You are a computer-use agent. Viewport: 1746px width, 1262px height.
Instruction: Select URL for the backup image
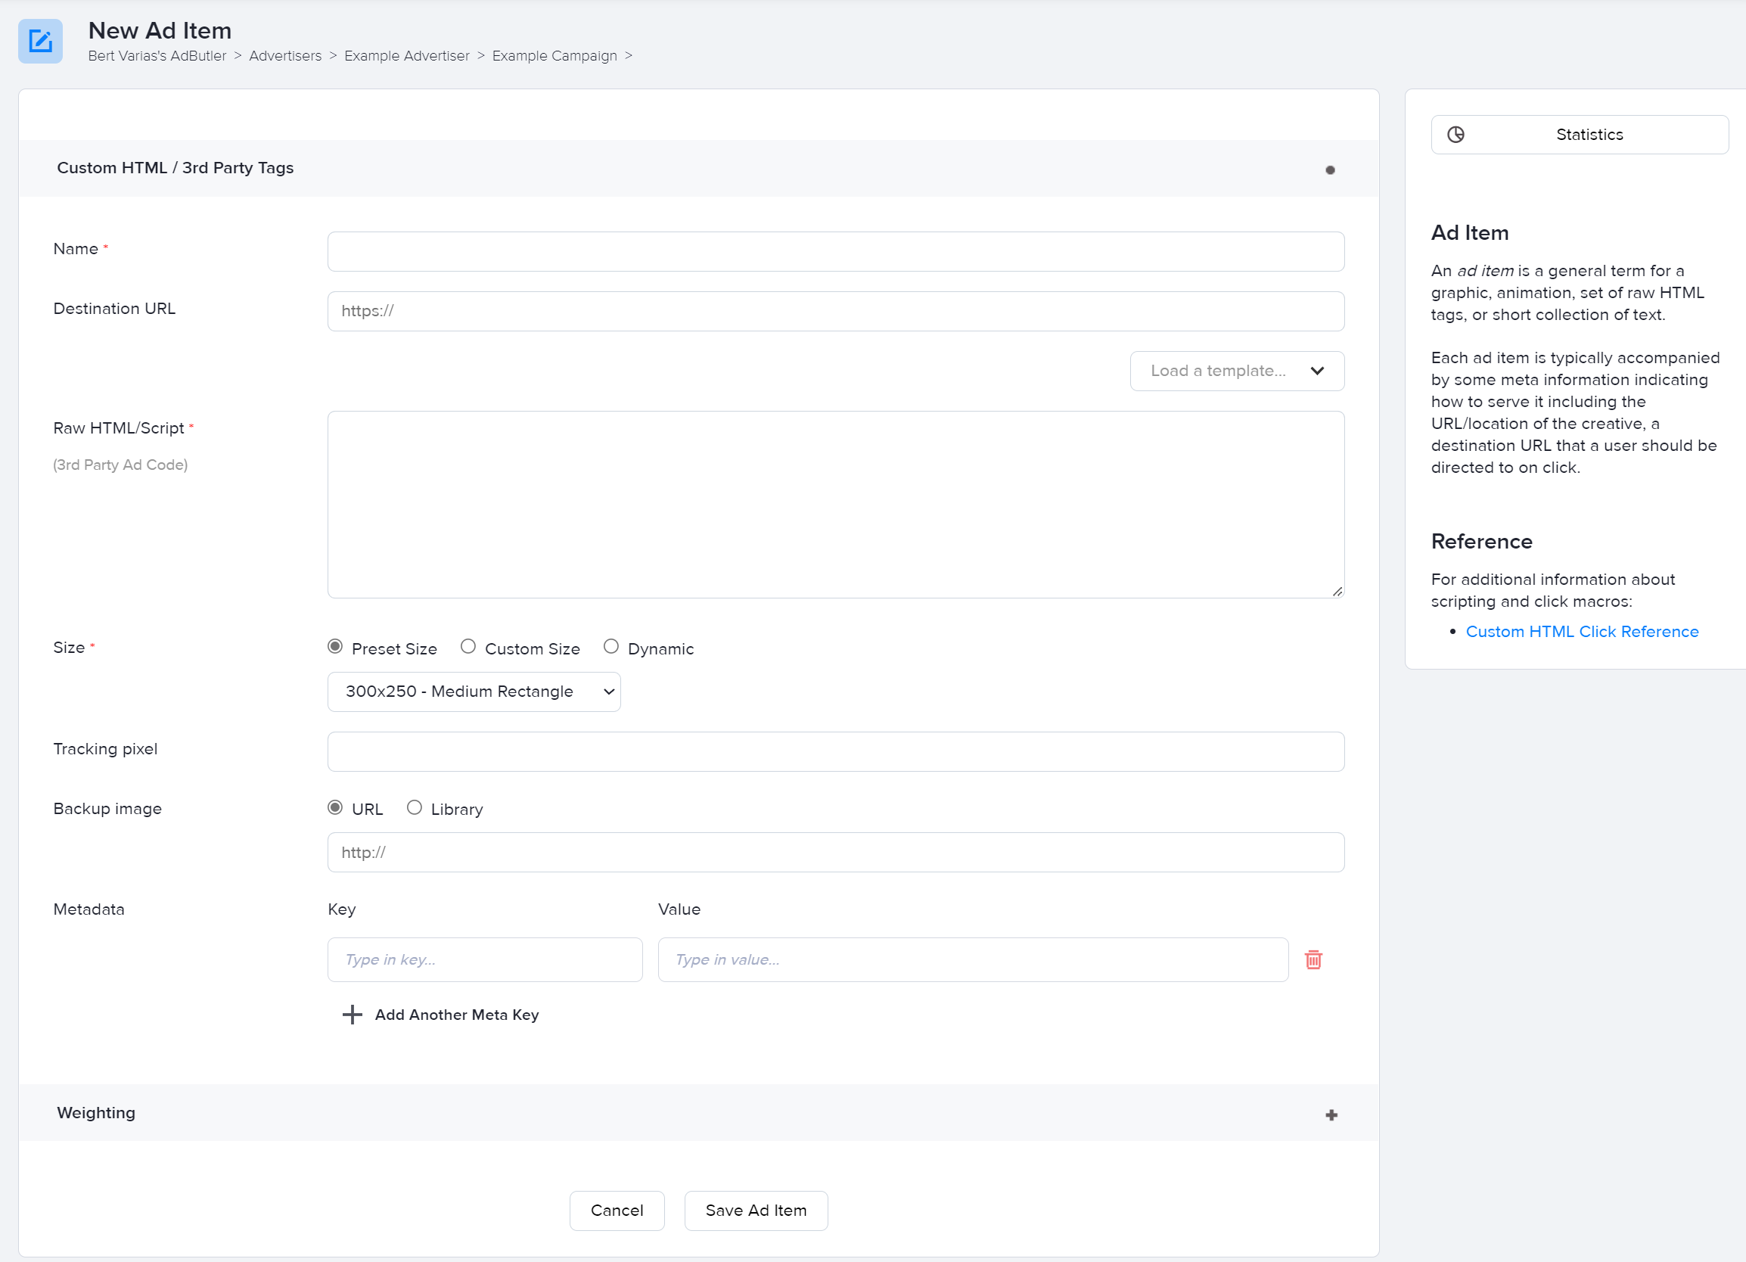(x=334, y=807)
